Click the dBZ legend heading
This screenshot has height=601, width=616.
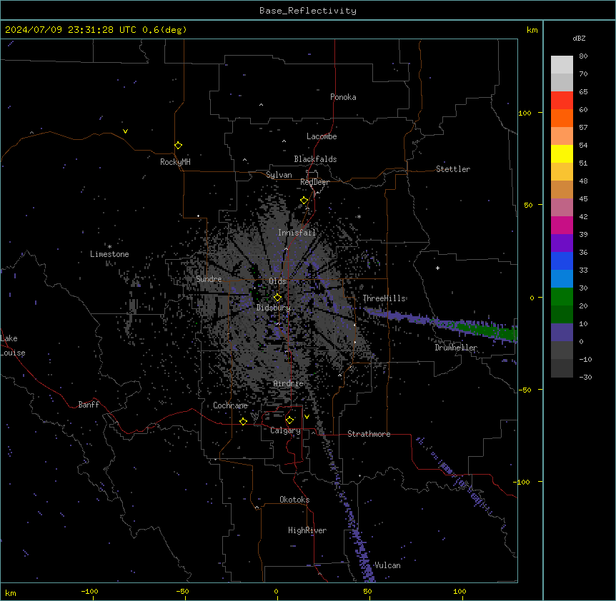pos(579,38)
